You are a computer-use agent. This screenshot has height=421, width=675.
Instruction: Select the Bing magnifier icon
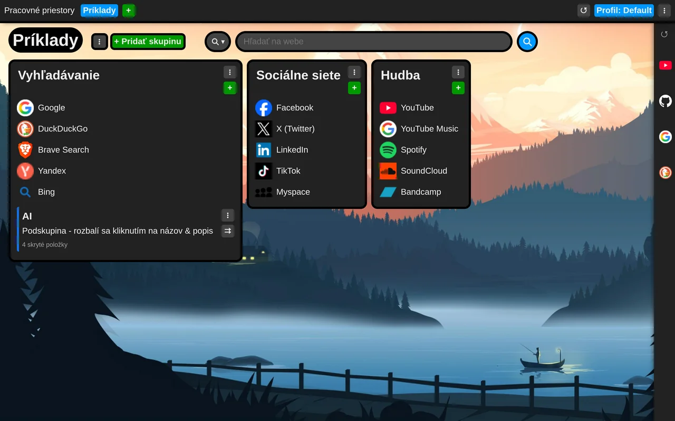(25, 192)
